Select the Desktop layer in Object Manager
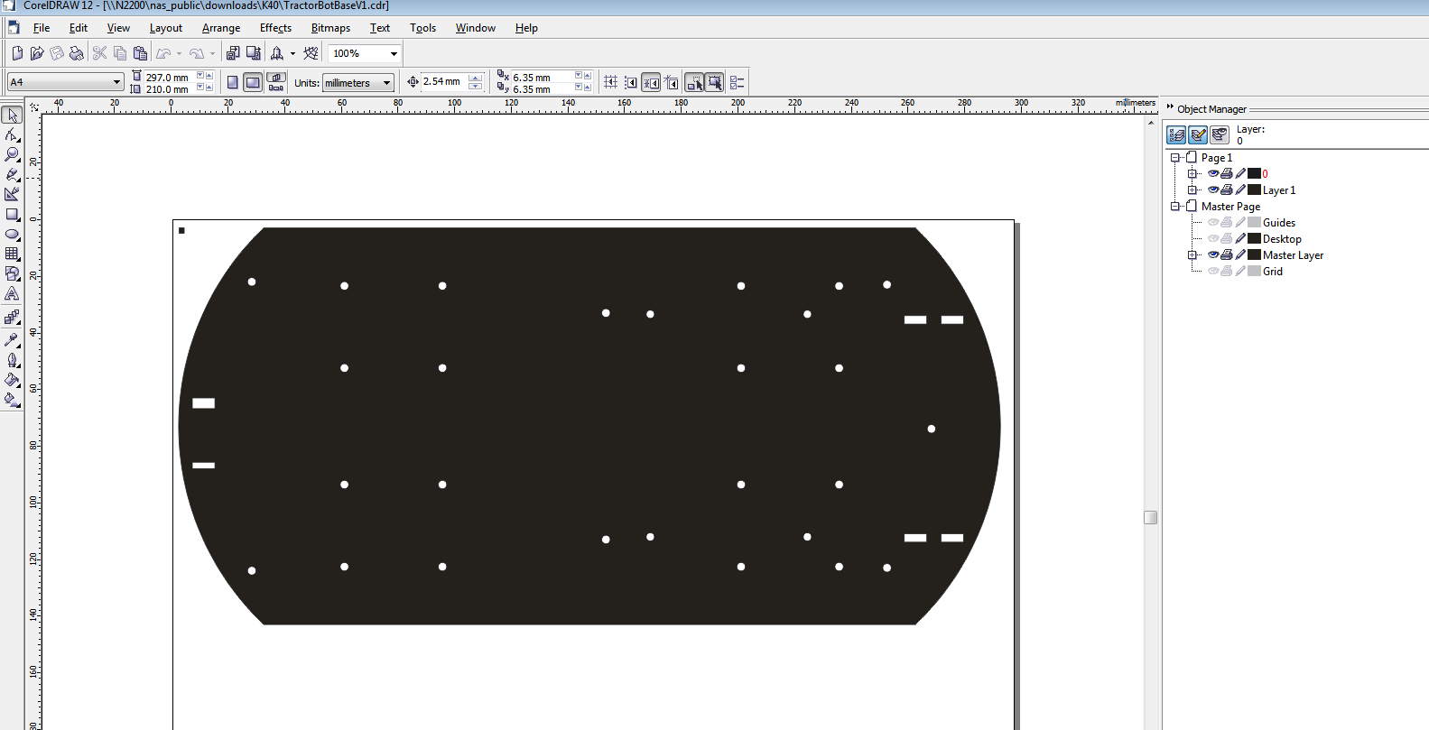 [1281, 239]
